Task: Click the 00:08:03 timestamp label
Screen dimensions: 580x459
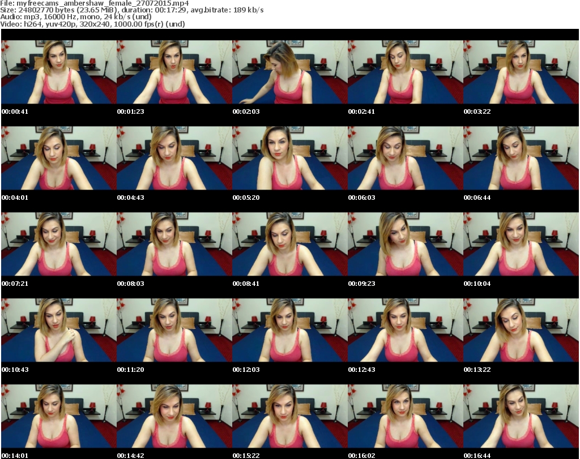Action: pos(131,284)
